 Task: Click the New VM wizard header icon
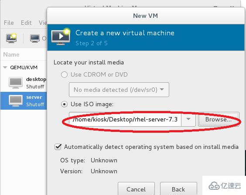(61, 37)
